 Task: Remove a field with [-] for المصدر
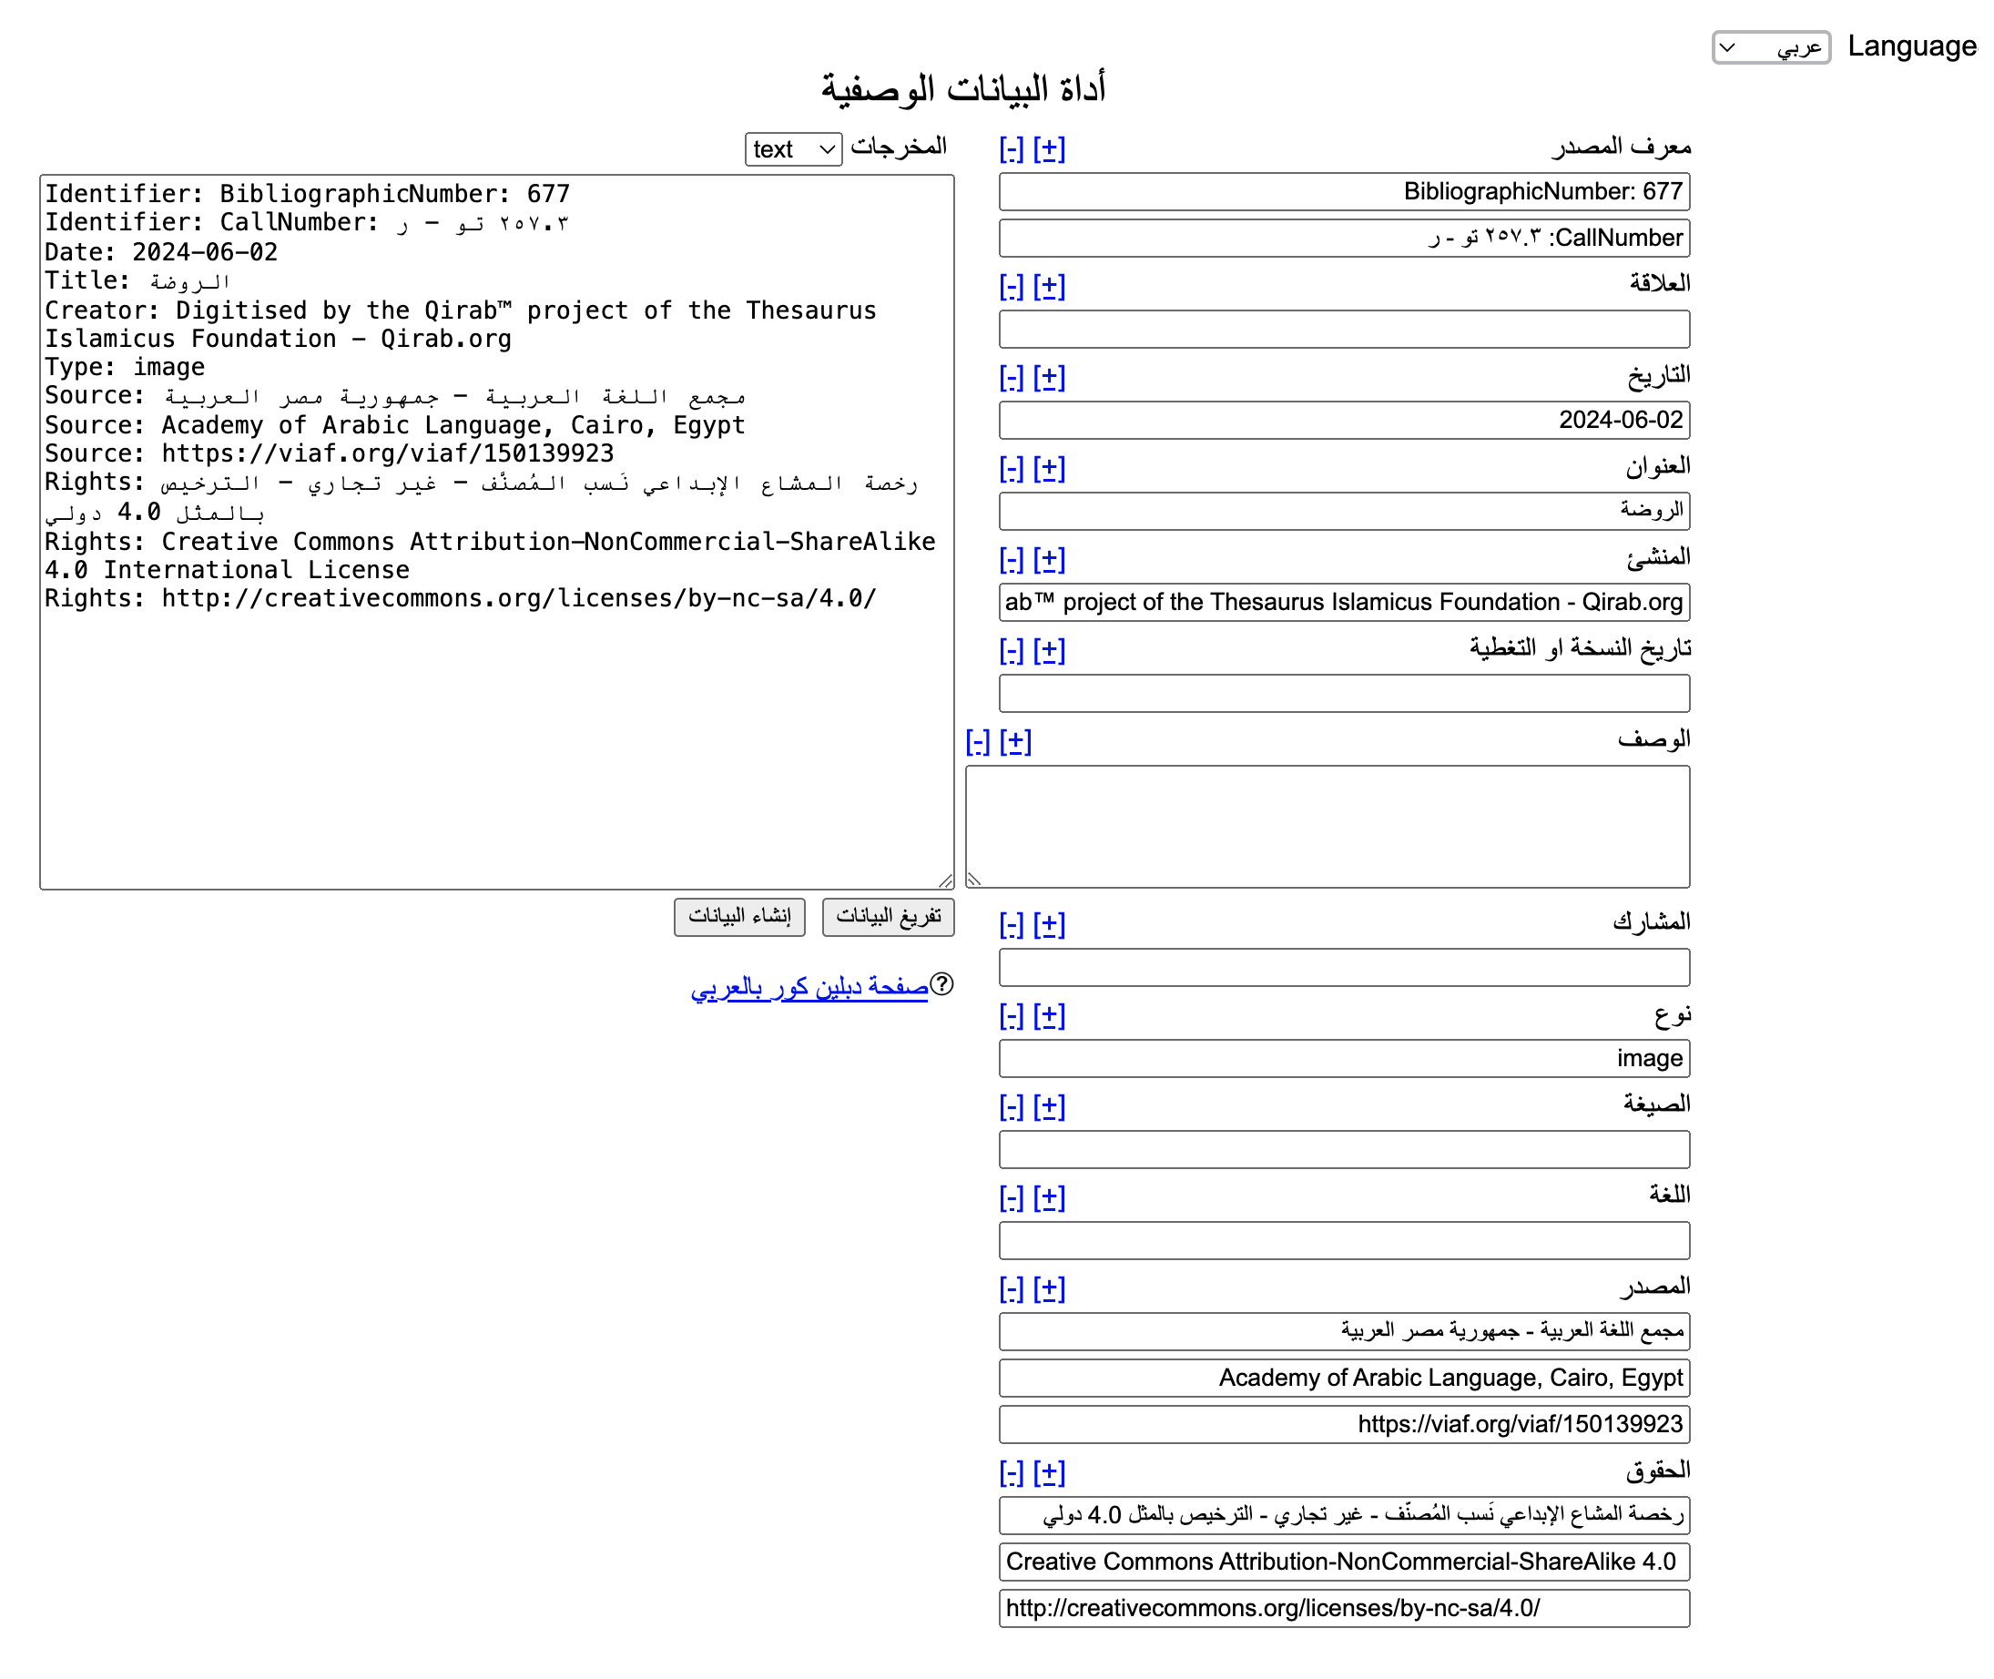click(x=1011, y=1289)
